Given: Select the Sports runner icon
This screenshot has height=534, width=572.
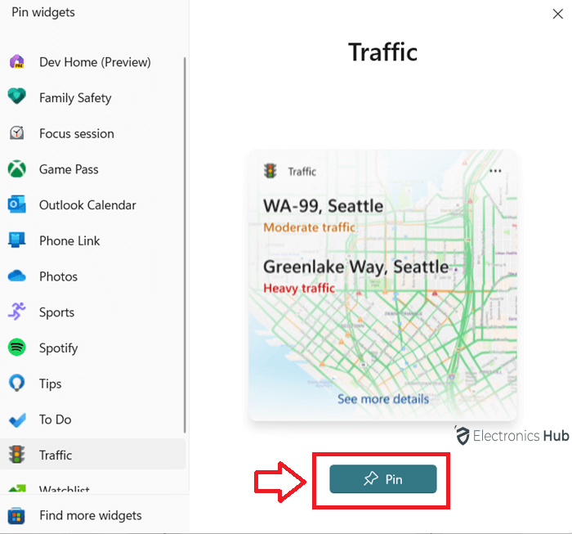Looking at the screenshot, I should [17, 312].
